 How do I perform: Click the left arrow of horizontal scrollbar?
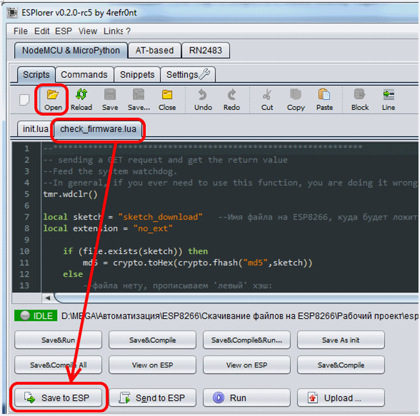point(48,298)
